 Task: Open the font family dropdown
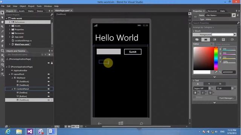click(209, 88)
